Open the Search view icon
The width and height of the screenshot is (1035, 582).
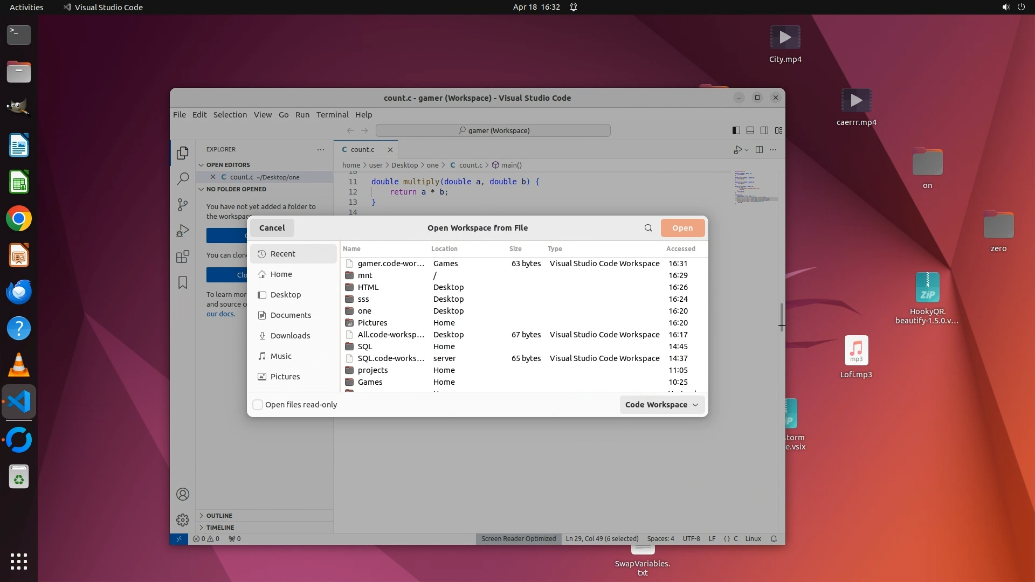click(x=183, y=178)
